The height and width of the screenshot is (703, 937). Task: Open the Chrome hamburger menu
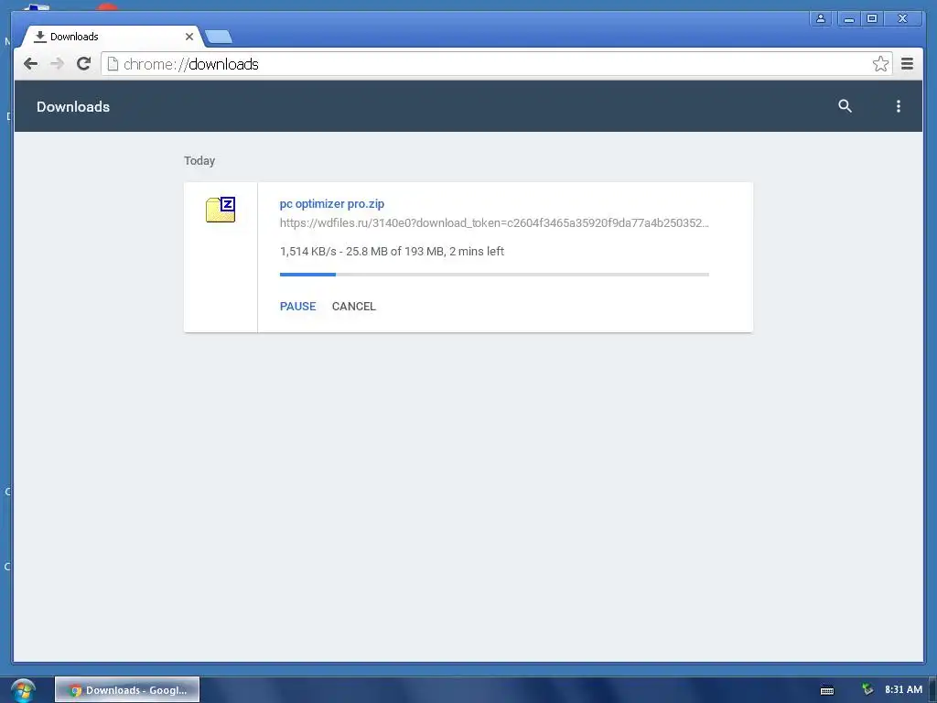907,63
